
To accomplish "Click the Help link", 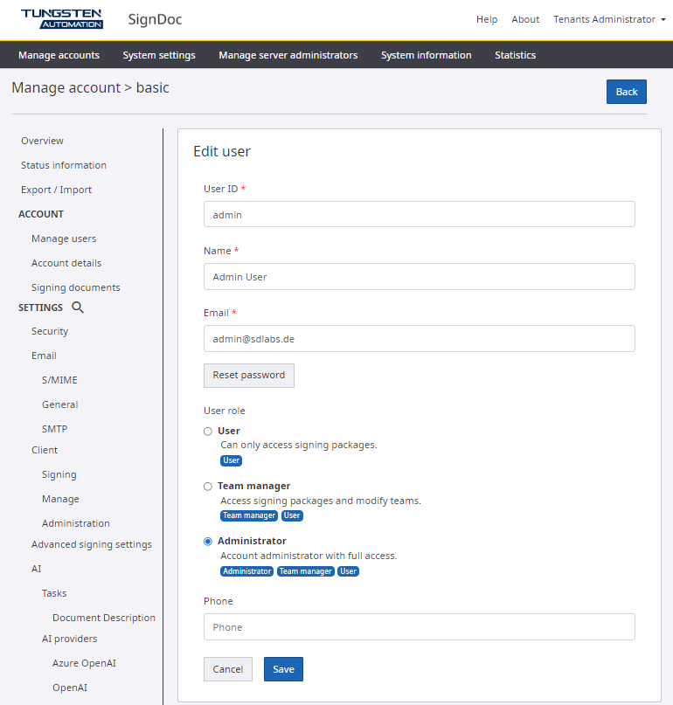I will [x=487, y=19].
